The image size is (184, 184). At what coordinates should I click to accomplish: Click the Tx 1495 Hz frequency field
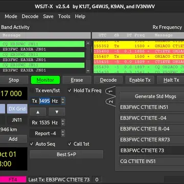pos(45,101)
